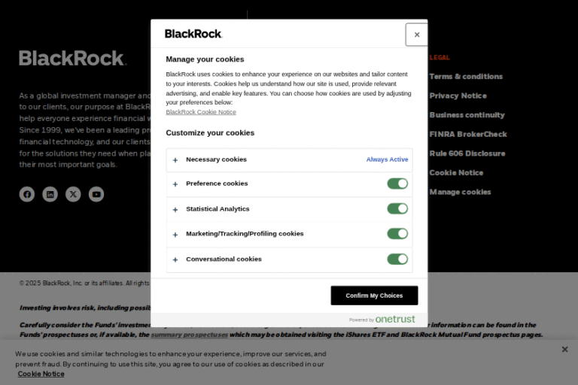The image size is (578, 385).
Task: Open BlackRock's YouTube channel icon
Action: [x=96, y=194]
